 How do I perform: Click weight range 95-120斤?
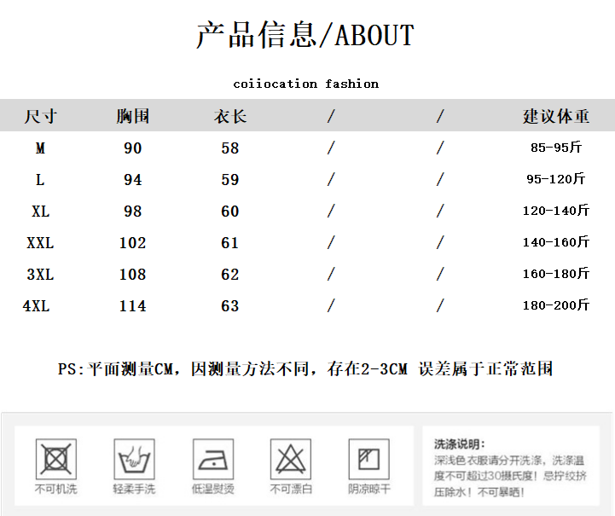point(556,179)
